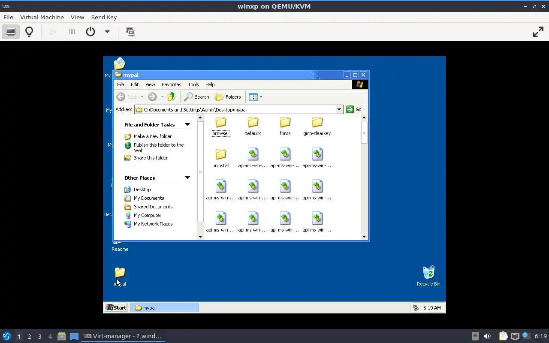Open virt-manager File menu
This screenshot has height=343, width=549.
(x=8, y=17)
